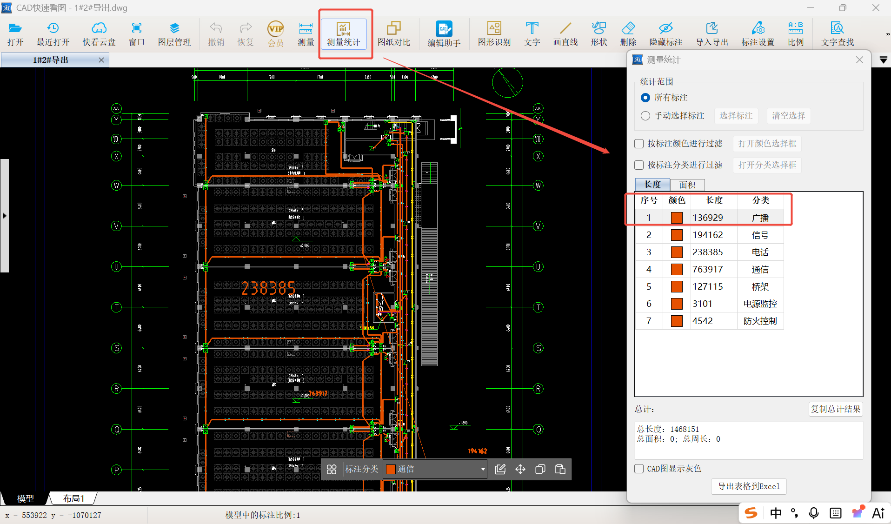Viewport: 891px width, 524px height.
Task: Check the CAD图显示灰色 option
Action: point(639,469)
